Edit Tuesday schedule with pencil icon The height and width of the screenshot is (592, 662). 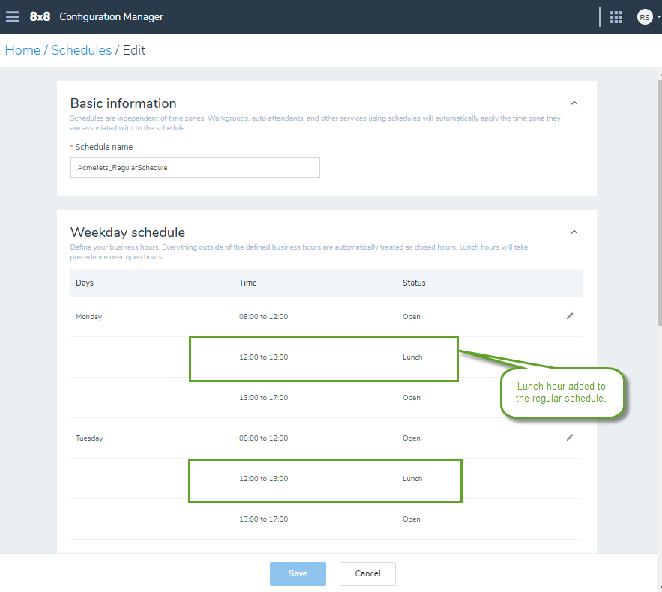570,438
